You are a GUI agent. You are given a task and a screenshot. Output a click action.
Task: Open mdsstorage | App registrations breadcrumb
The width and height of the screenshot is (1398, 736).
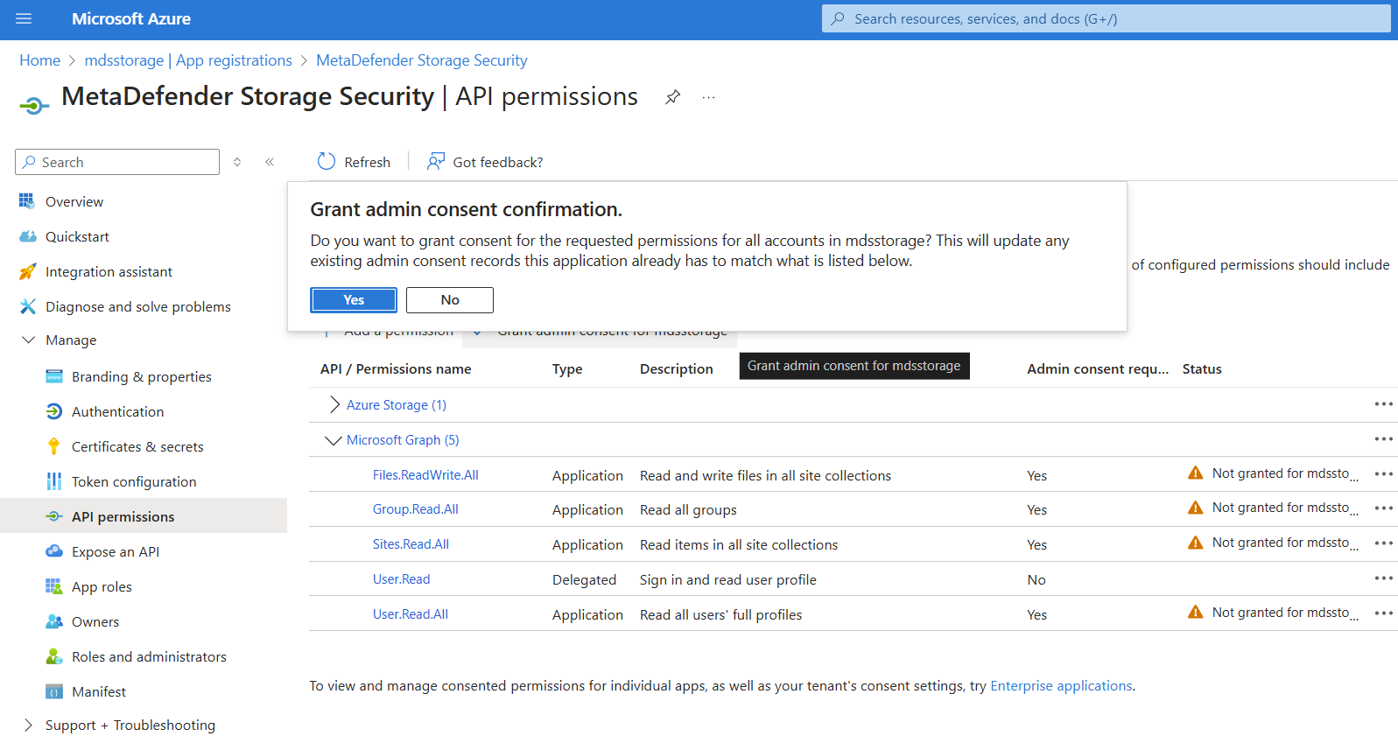[x=188, y=60]
